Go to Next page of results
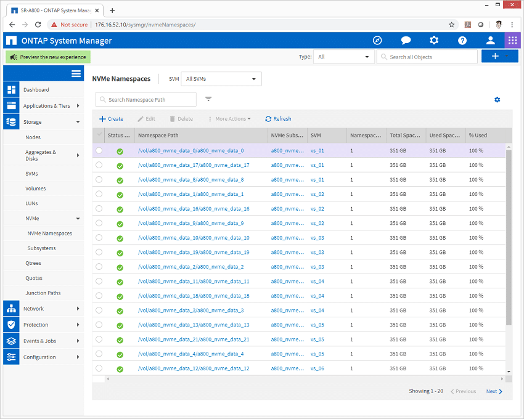This screenshot has width=524, height=419. click(x=494, y=391)
